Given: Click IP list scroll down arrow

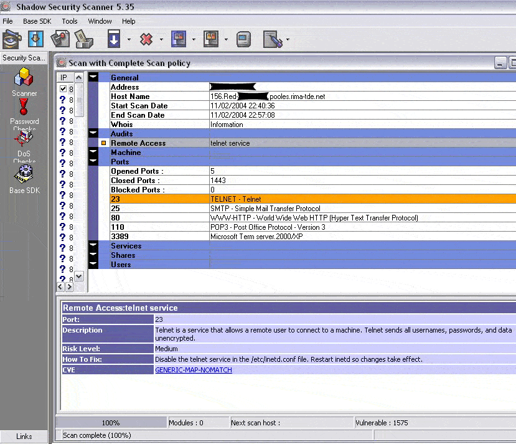Looking at the screenshot, I should (79, 276).
